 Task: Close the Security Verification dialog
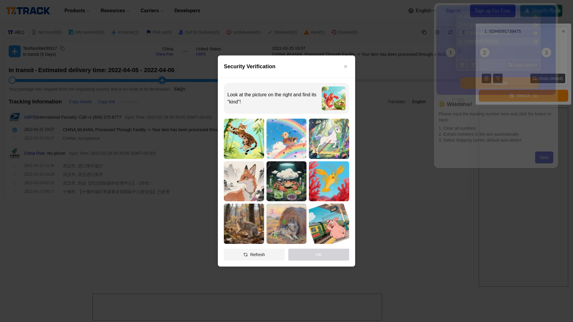coord(345,66)
